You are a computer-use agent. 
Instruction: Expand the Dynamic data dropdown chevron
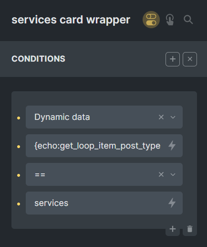173,117
